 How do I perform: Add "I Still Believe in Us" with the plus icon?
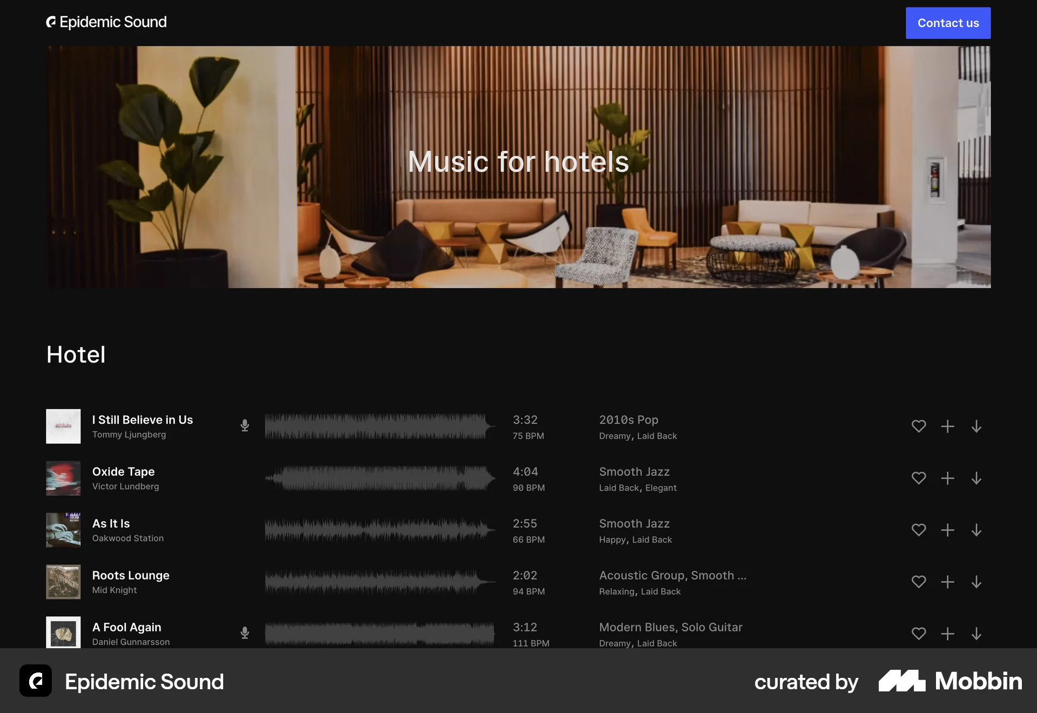[947, 426]
